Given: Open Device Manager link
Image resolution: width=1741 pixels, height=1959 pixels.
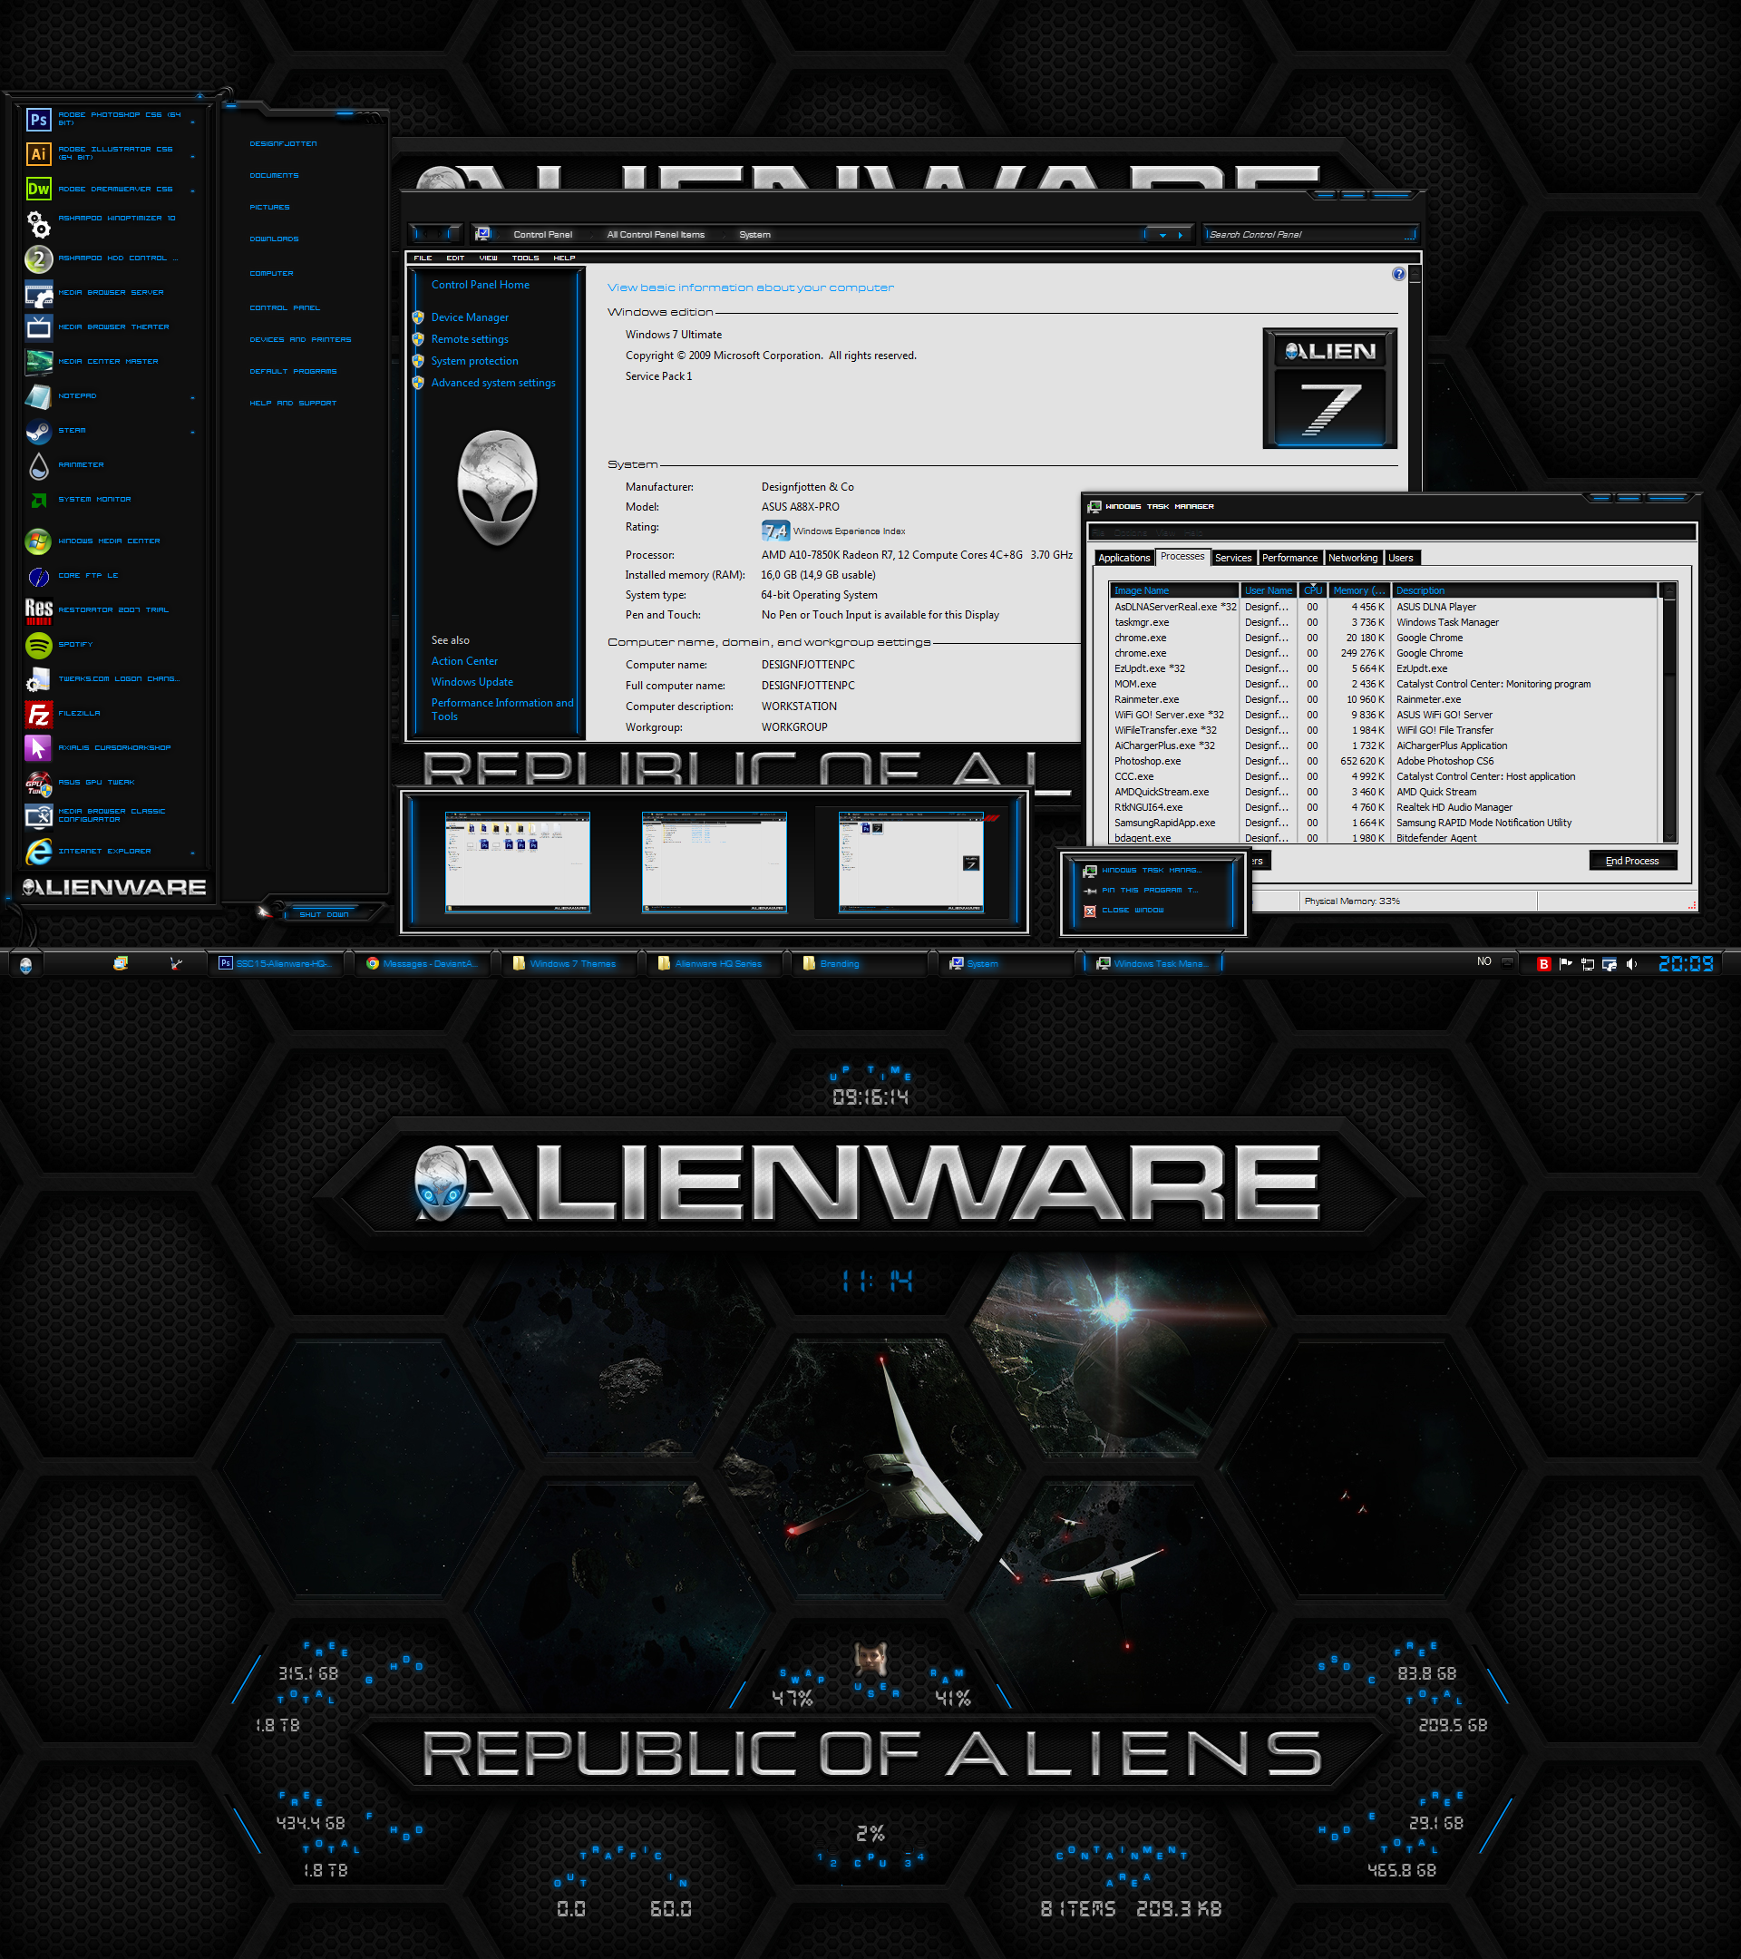Looking at the screenshot, I should pos(470,317).
